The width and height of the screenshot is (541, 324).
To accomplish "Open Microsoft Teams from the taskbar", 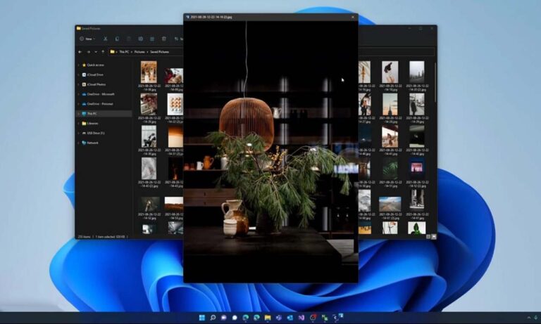I will click(x=279, y=318).
